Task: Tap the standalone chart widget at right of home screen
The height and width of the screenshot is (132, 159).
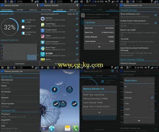Action: (75, 104)
